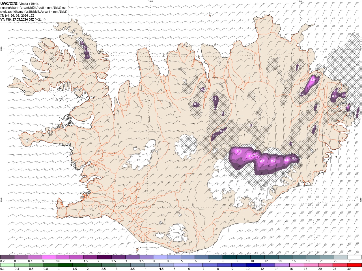
Task: Pick the medium green 0.5 rain legend swatch
Action: coord(36,265)
